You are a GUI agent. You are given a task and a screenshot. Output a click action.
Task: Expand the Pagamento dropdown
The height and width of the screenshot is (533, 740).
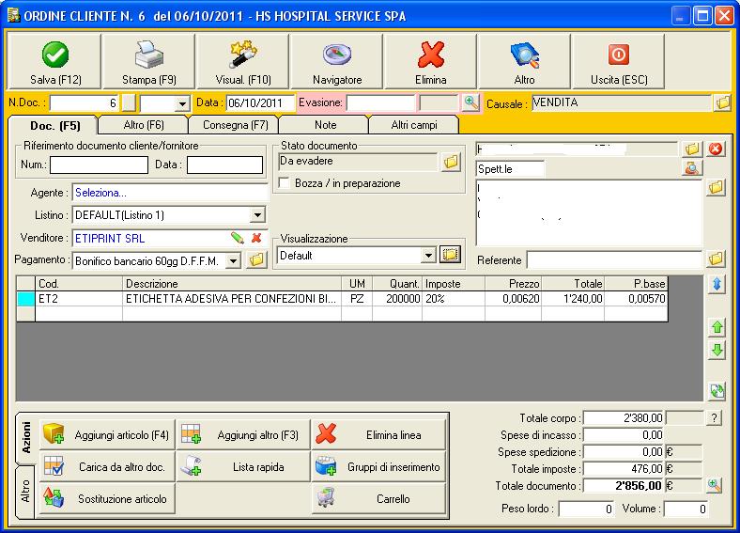click(x=233, y=260)
